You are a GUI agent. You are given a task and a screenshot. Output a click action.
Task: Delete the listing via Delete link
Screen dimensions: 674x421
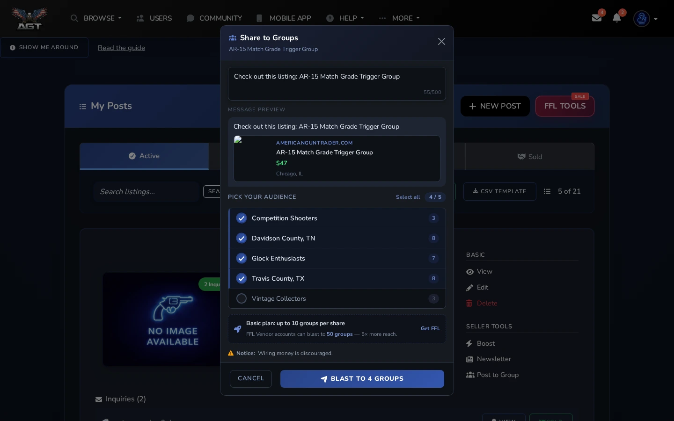pyautogui.click(x=482, y=303)
